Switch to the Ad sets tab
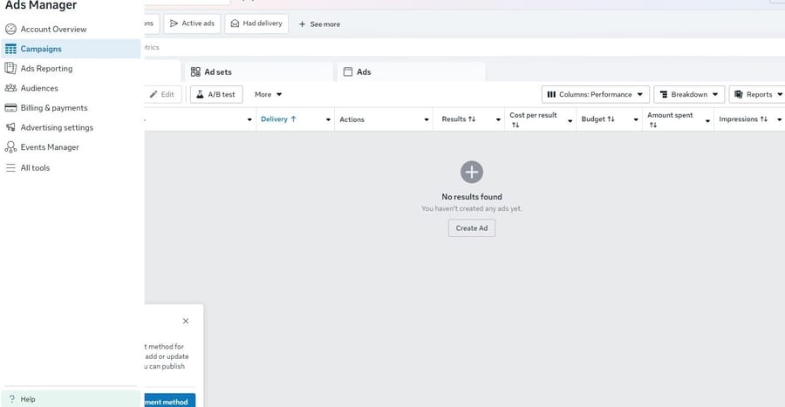785x407 pixels. pyautogui.click(x=218, y=71)
